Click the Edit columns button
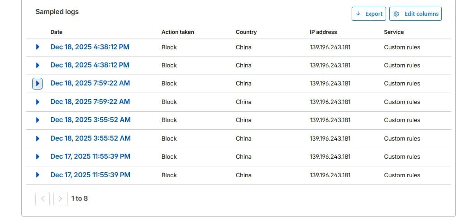 pyautogui.click(x=416, y=14)
